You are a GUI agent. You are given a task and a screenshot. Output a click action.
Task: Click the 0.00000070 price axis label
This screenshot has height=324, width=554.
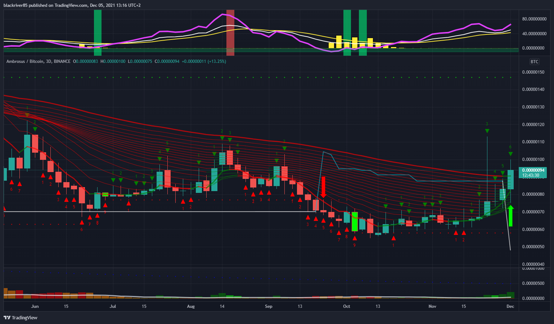[533, 212]
